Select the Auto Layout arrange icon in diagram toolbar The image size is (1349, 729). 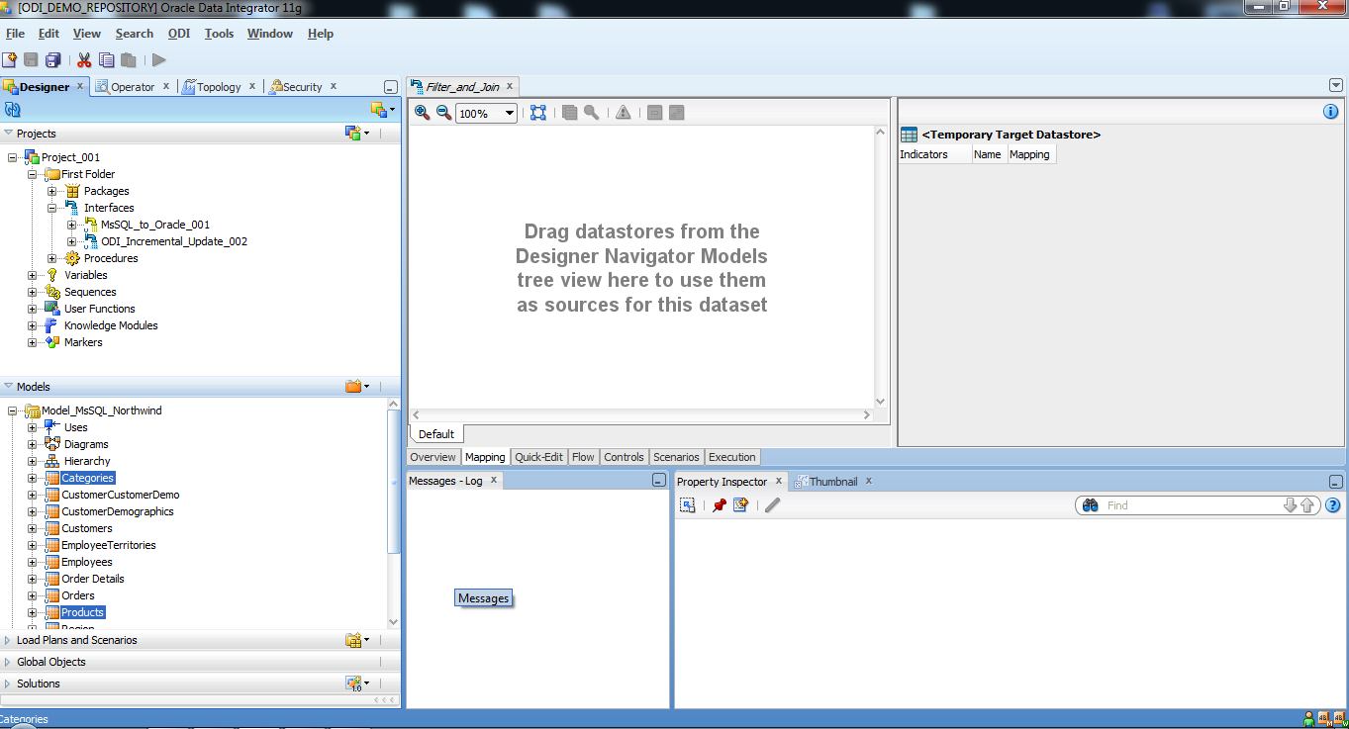[538, 112]
